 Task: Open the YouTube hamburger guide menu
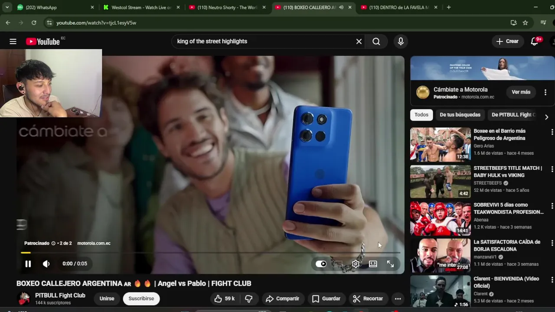pyautogui.click(x=13, y=42)
